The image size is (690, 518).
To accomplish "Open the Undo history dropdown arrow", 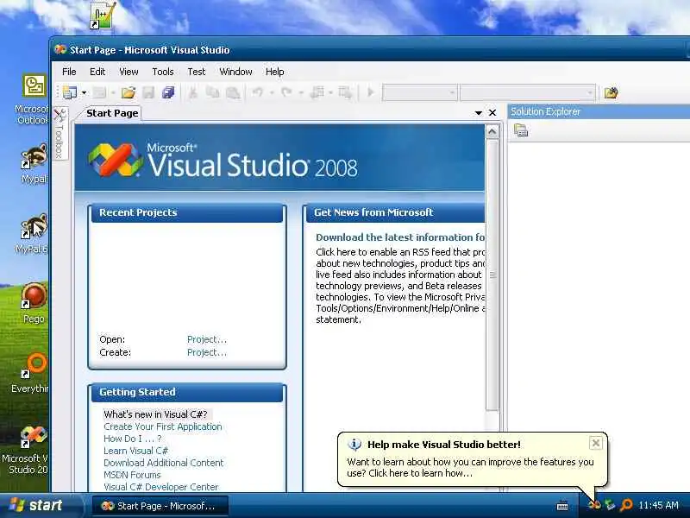I will pos(272,93).
